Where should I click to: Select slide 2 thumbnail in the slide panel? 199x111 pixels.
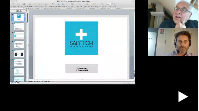click(x=19, y=26)
